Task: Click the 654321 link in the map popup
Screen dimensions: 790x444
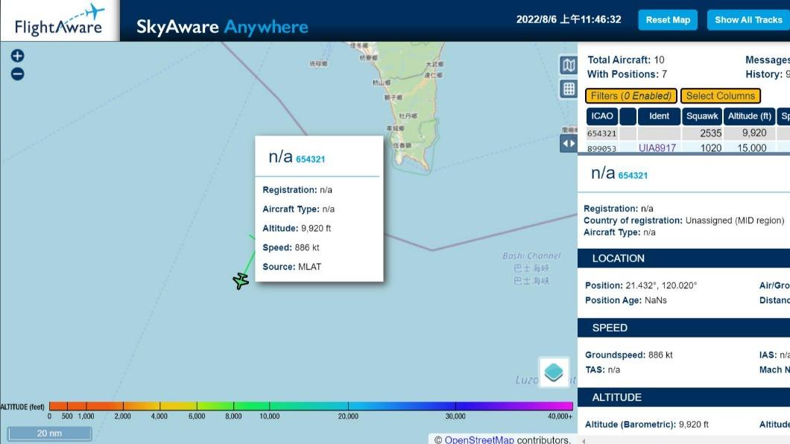Action: (310, 159)
